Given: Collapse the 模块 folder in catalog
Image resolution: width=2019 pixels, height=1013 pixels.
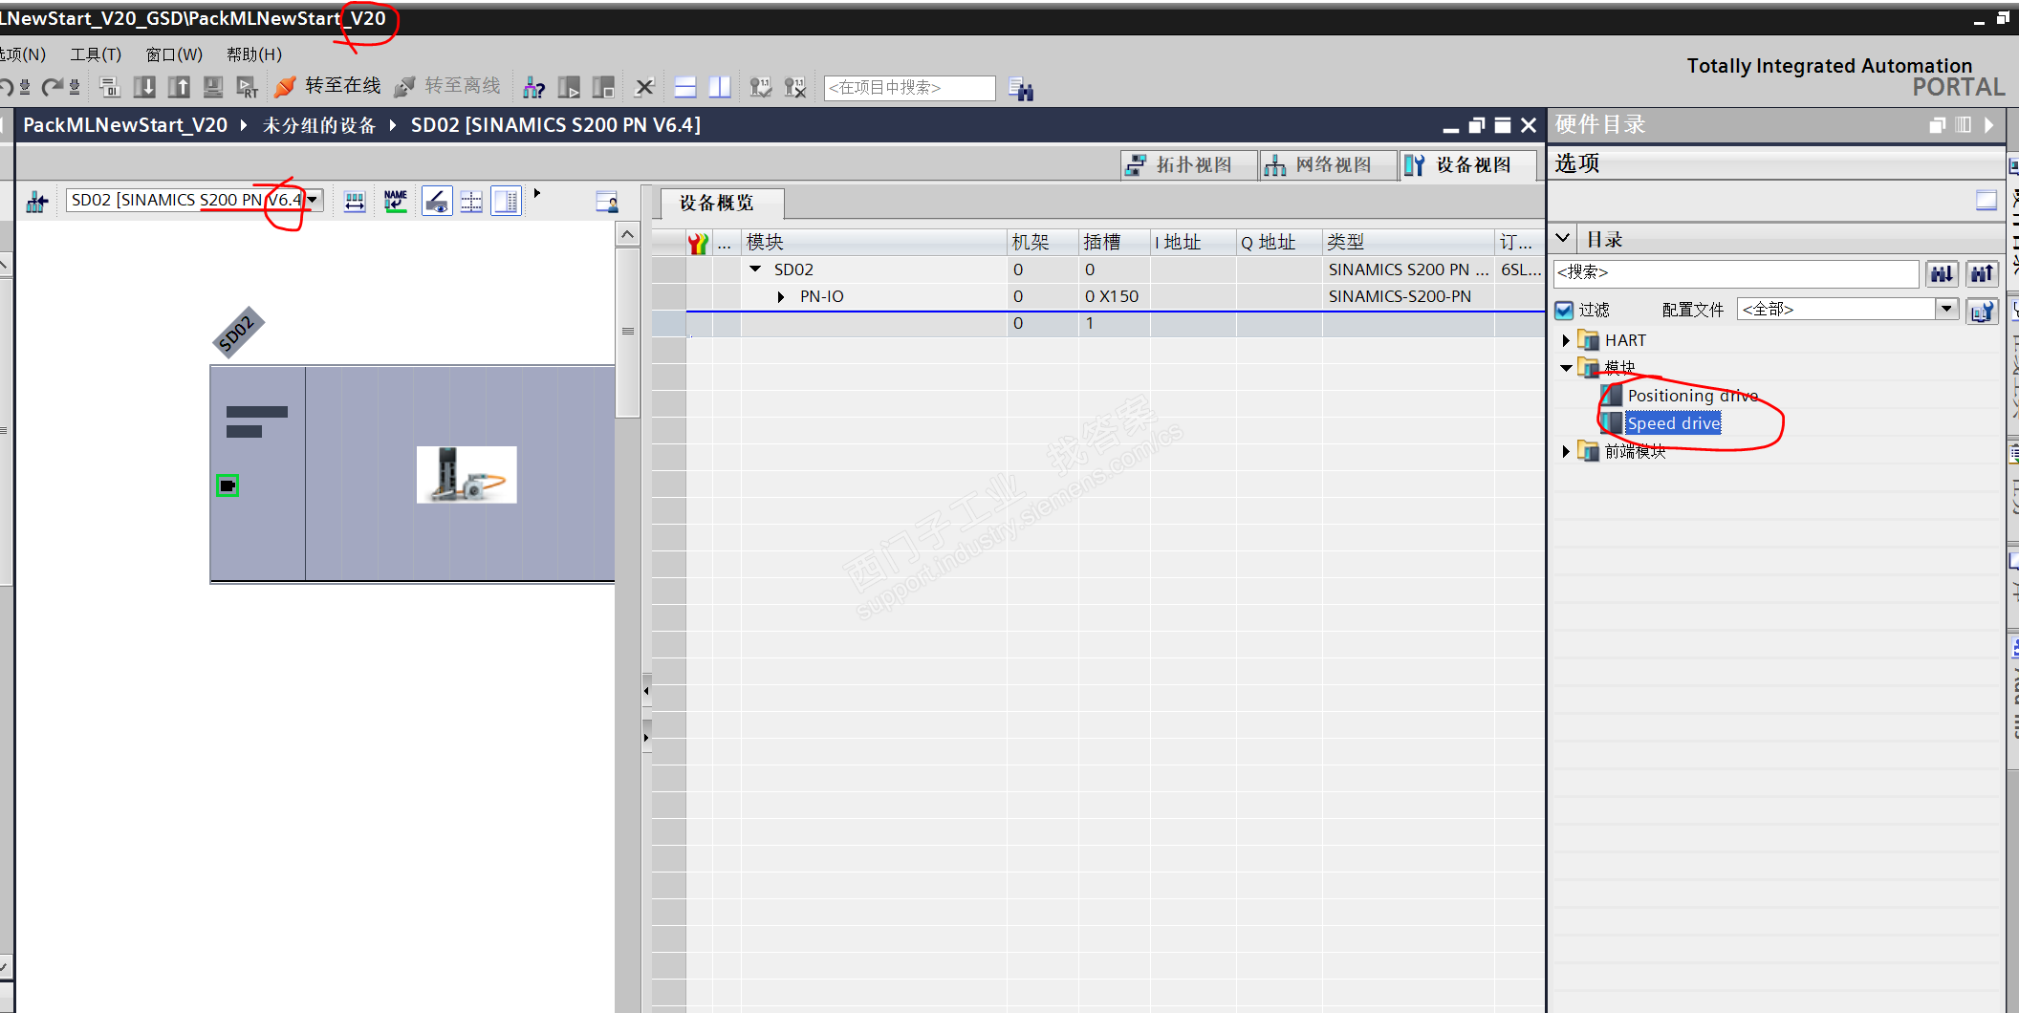Looking at the screenshot, I should point(1566,368).
